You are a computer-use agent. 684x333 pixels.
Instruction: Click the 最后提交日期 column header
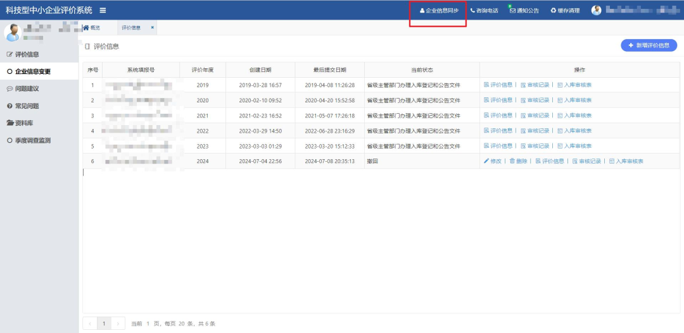(x=330, y=70)
